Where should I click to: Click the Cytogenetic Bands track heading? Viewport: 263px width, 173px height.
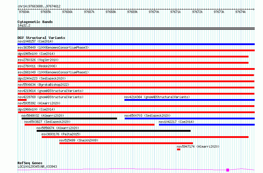[x=35, y=22]
